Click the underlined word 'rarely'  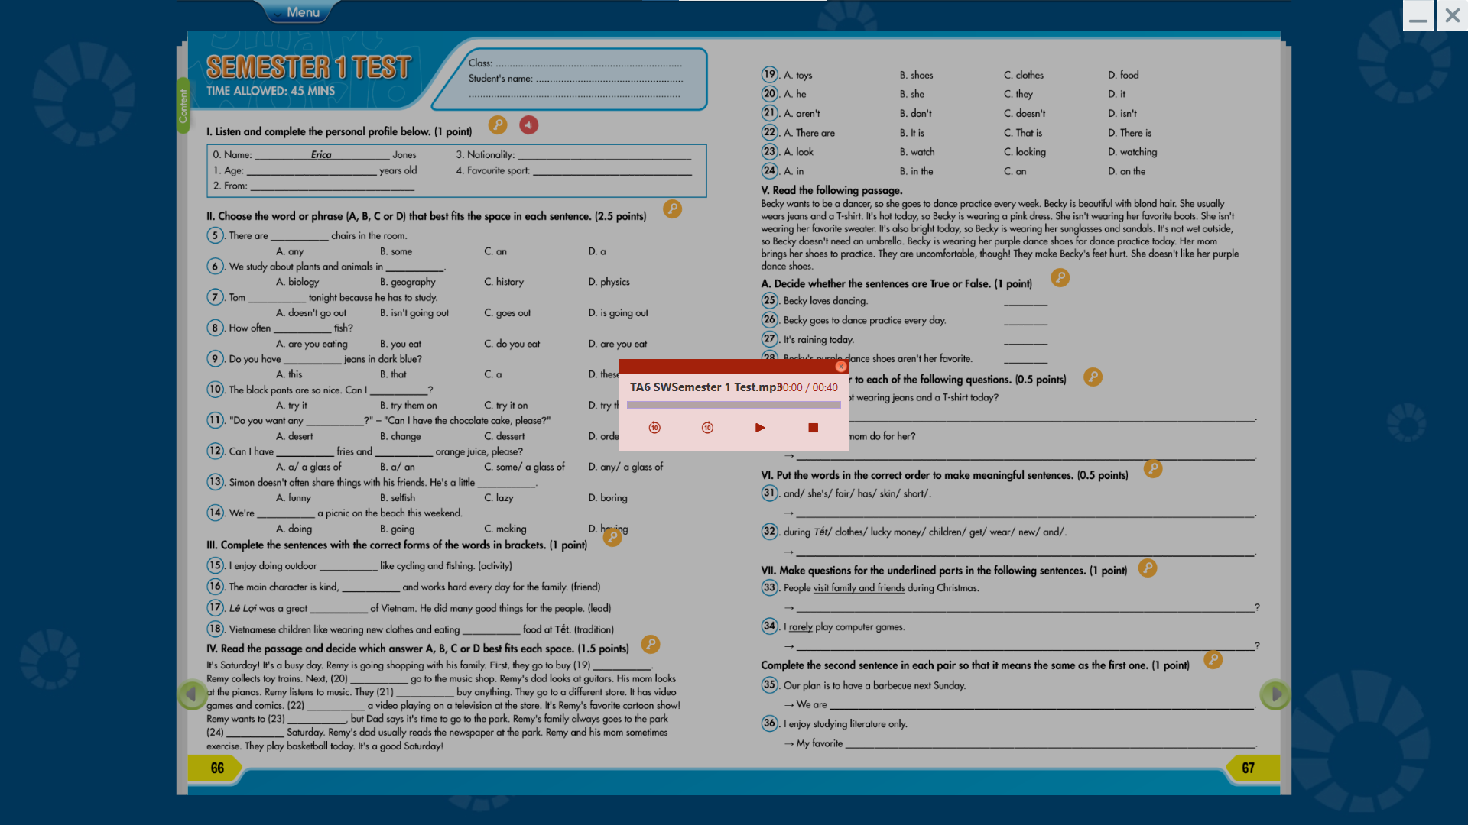tap(801, 627)
